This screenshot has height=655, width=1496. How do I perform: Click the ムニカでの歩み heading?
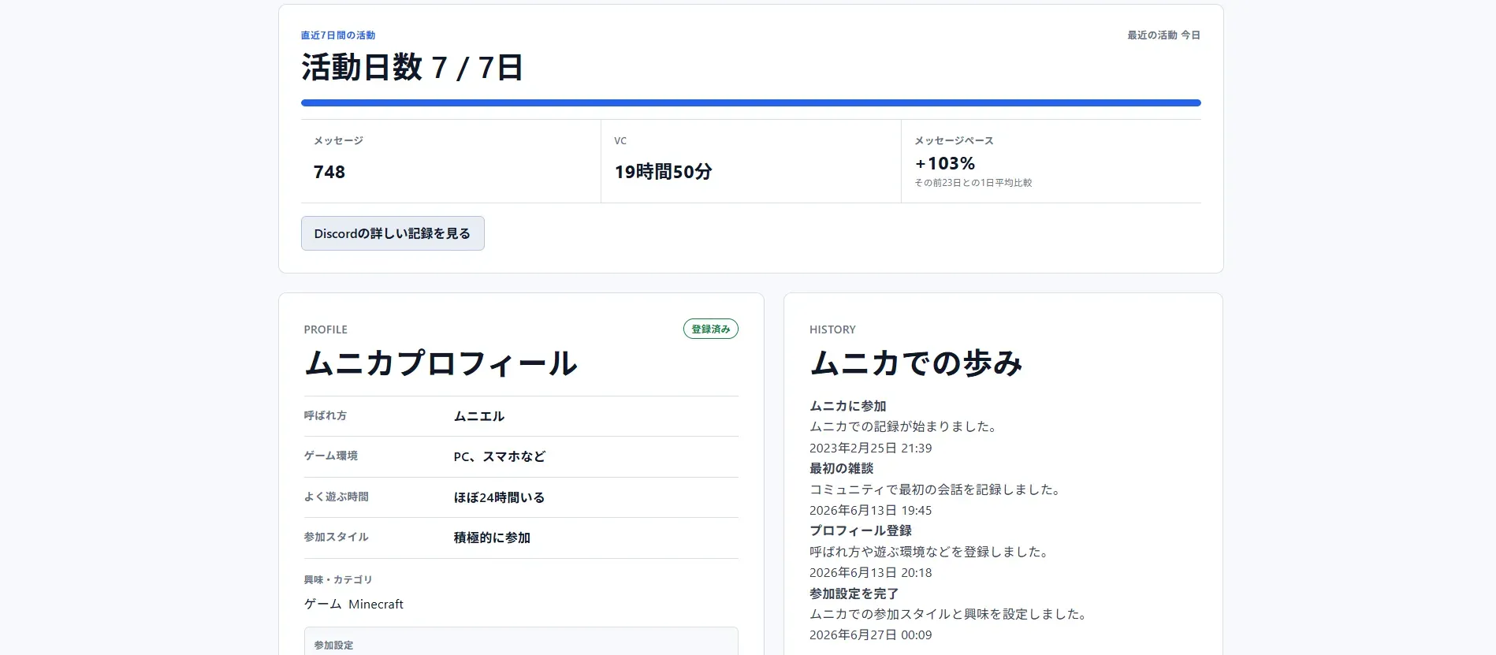916,363
